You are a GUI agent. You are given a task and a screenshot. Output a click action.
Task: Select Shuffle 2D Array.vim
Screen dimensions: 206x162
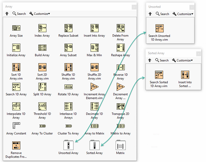(x=94, y=67)
